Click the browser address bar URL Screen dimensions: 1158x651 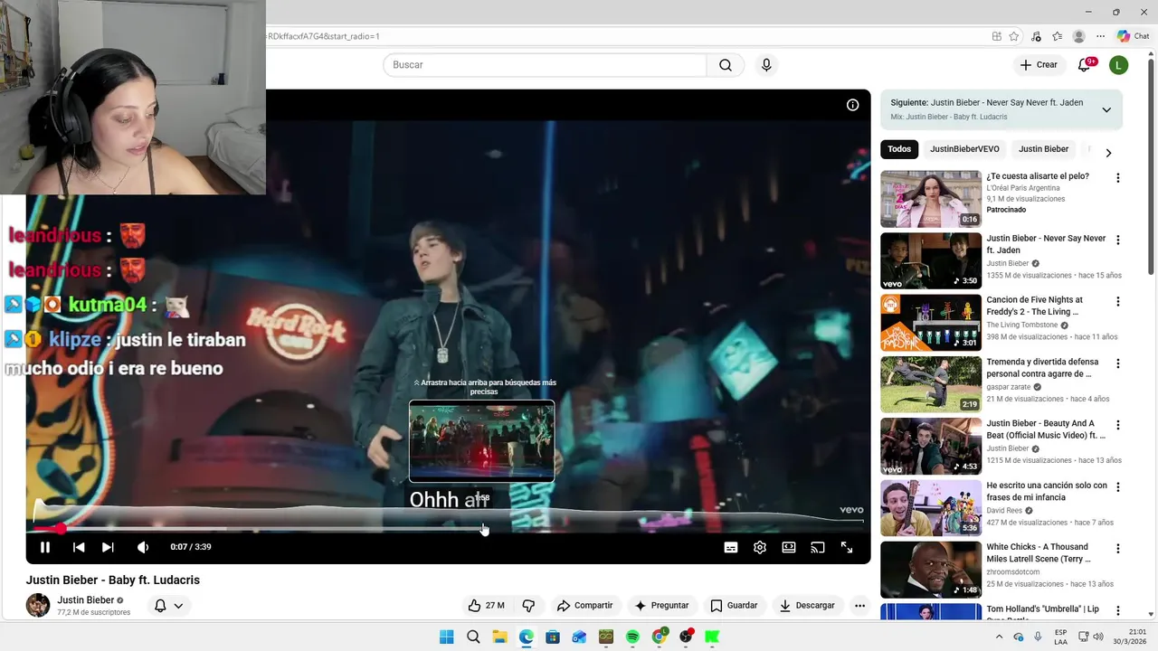point(323,36)
